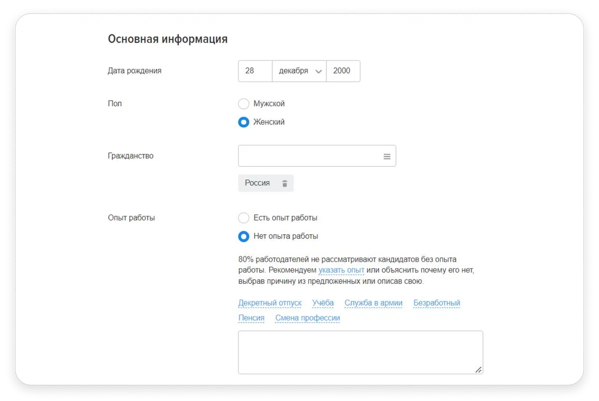Open the citizenship list via the menu icon

pyautogui.click(x=387, y=156)
